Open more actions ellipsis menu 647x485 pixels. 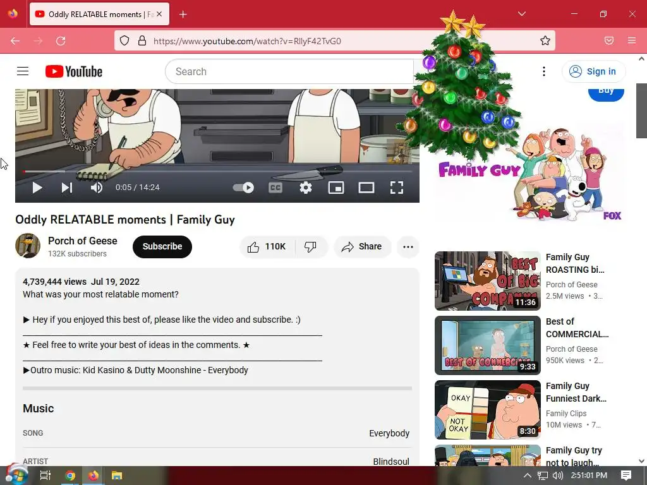coord(408,247)
